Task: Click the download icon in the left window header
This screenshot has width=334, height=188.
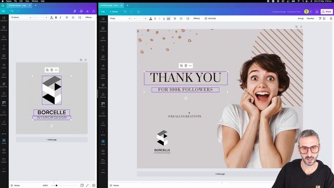Action: point(87,11)
